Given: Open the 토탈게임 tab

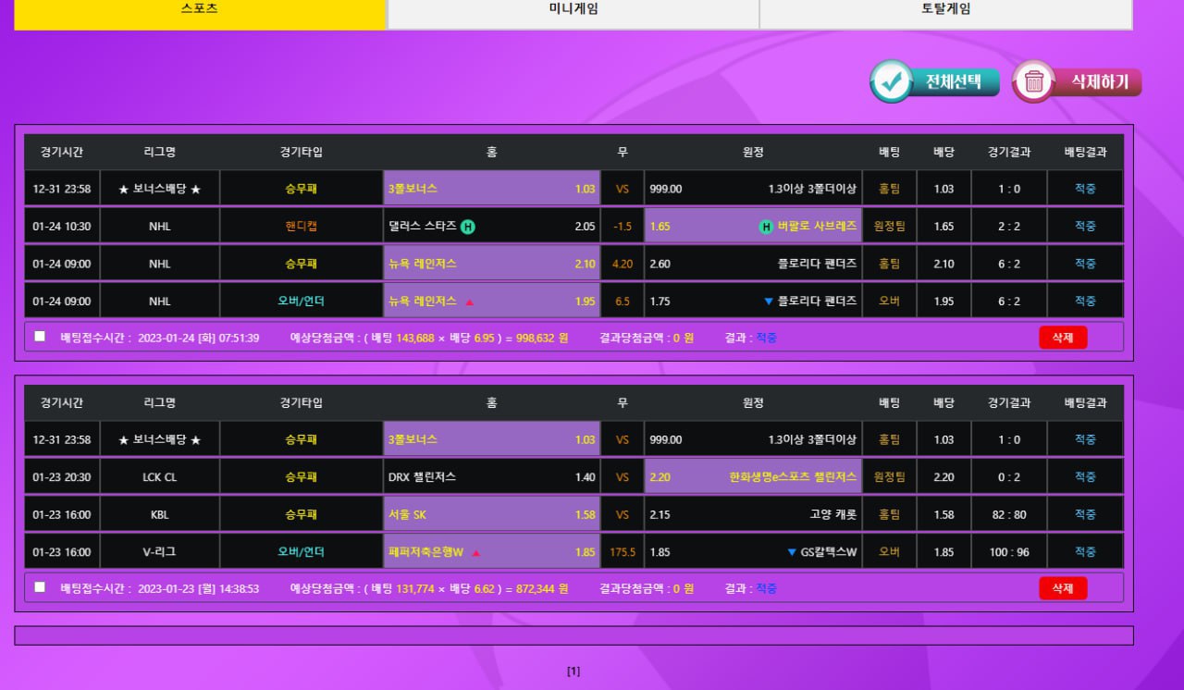Looking at the screenshot, I should 945,10.
